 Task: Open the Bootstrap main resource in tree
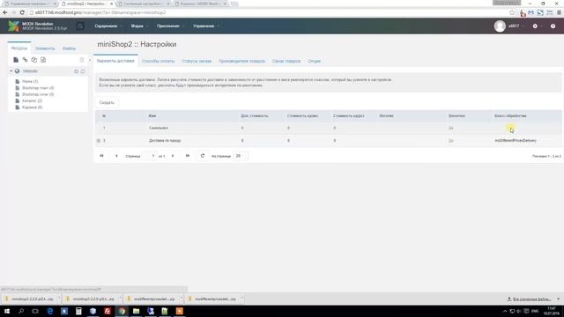[38, 88]
